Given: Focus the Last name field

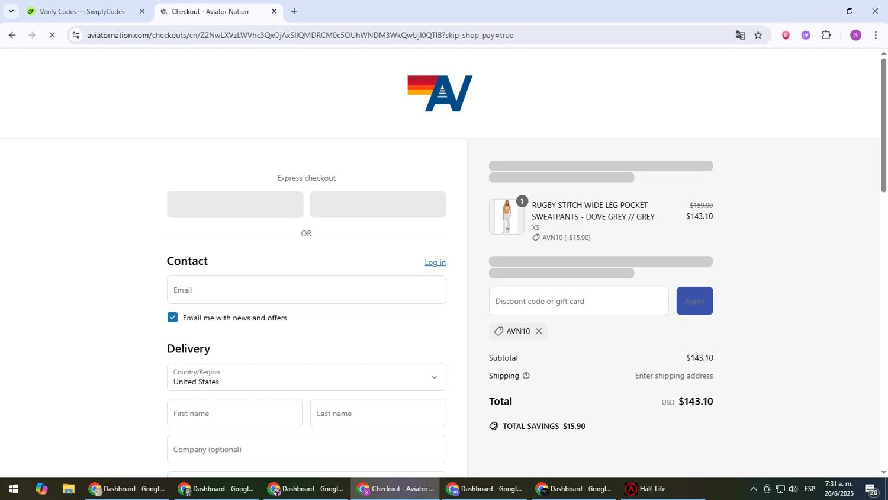Looking at the screenshot, I should (x=378, y=413).
